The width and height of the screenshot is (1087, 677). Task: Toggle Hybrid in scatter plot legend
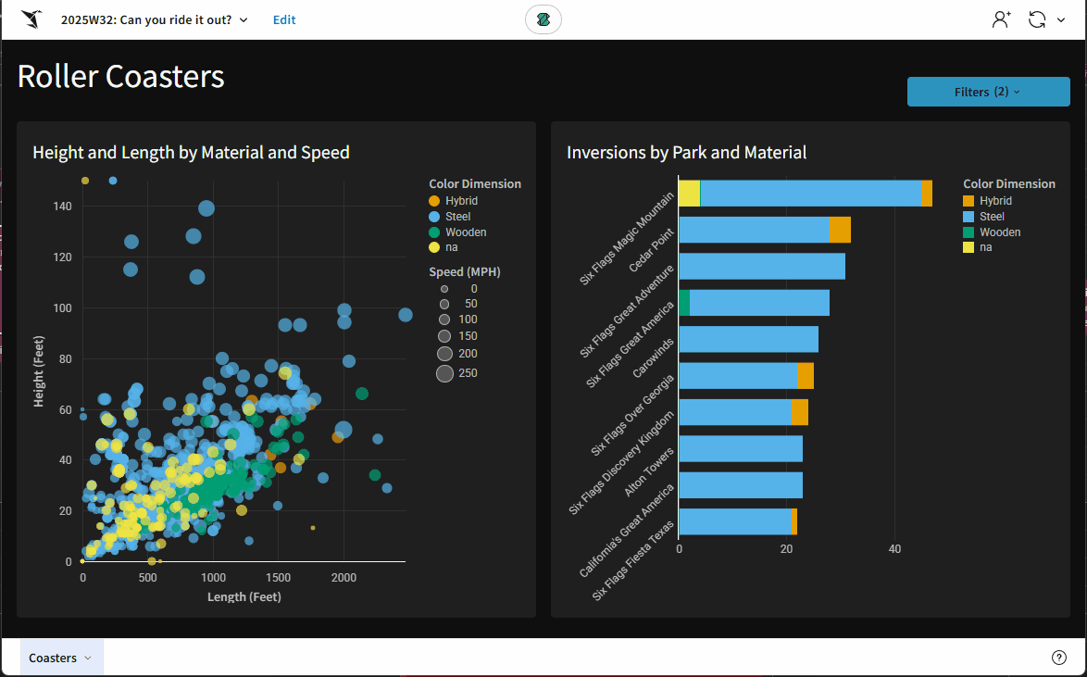tap(461, 201)
